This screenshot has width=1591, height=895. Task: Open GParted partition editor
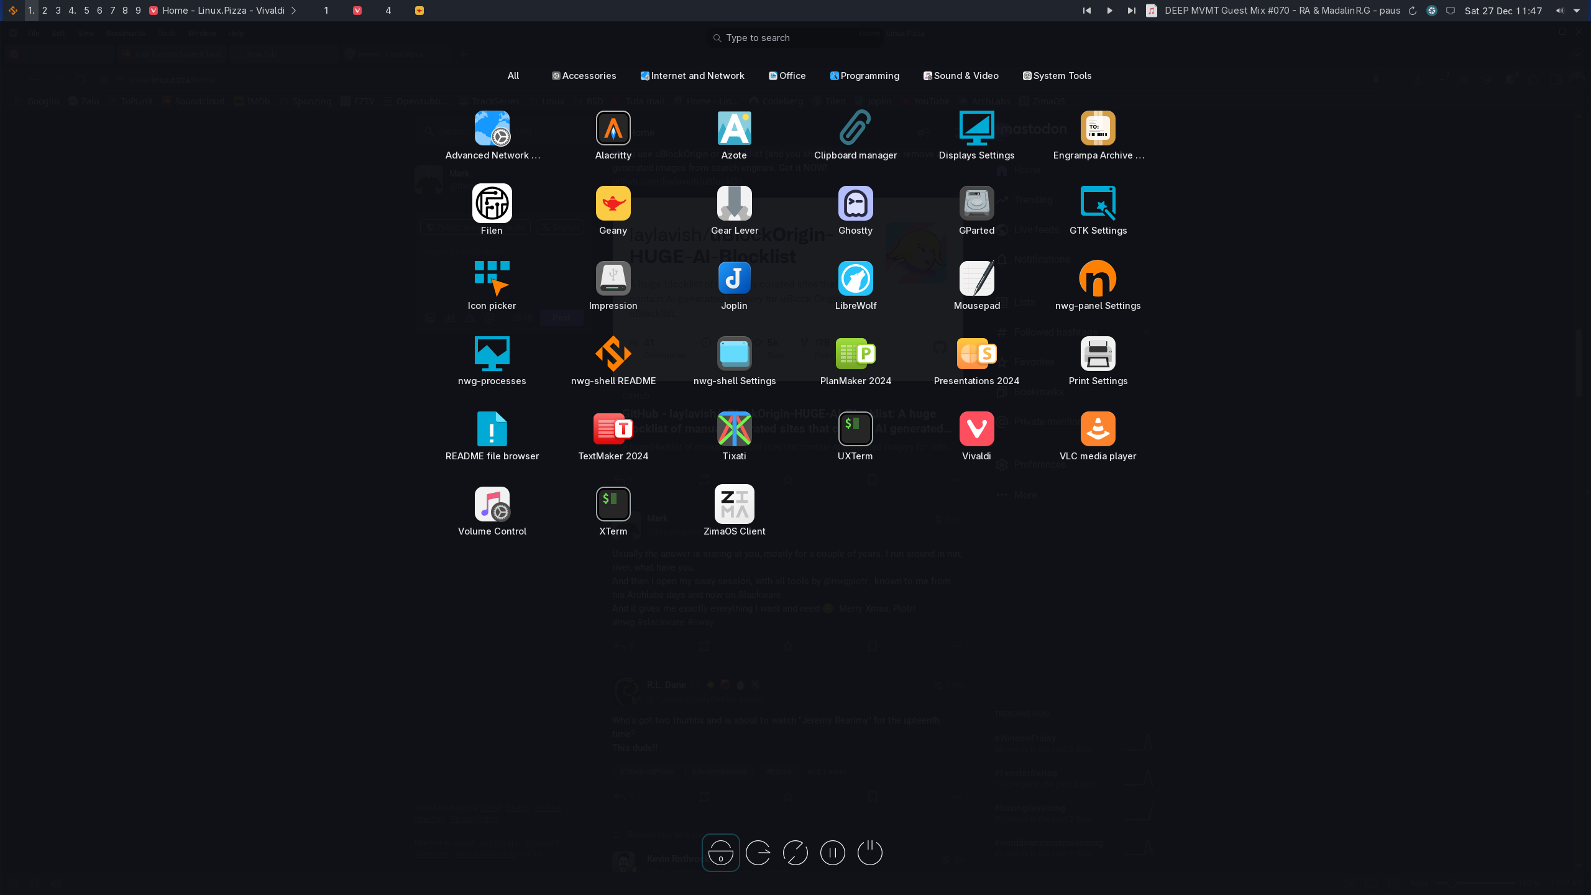(976, 204)
